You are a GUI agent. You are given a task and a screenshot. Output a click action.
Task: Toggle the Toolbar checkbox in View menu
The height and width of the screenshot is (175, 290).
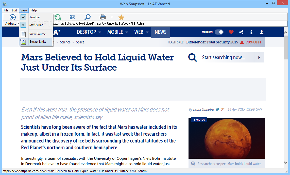coord(23,17)
